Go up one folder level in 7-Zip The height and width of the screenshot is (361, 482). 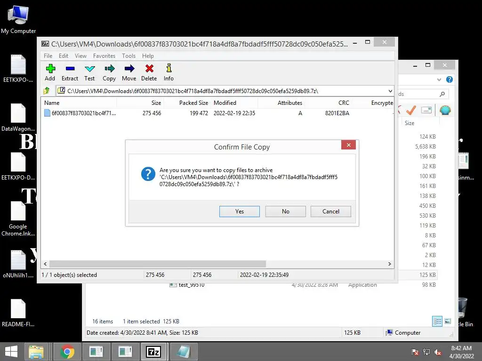(47, 91)
